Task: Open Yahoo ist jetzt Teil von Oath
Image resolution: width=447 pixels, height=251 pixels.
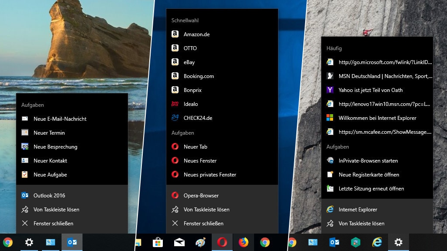Action: 370,90
